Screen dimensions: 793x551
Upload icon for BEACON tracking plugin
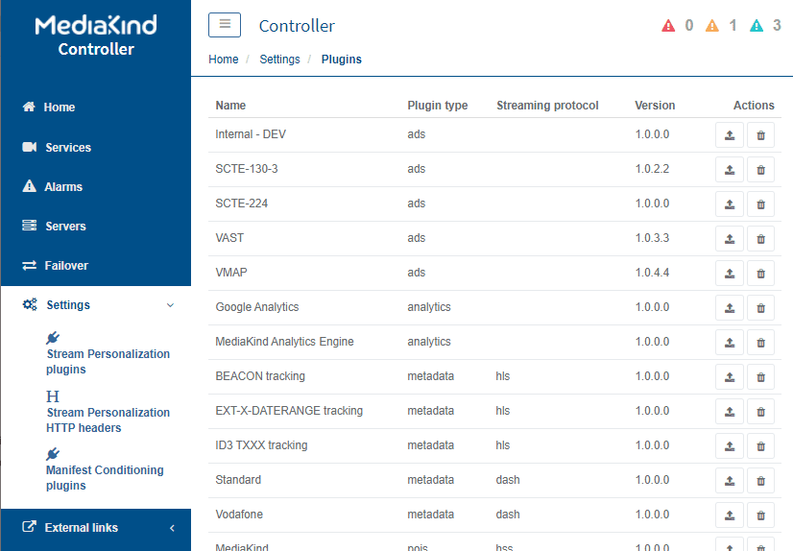pos(730,376)
